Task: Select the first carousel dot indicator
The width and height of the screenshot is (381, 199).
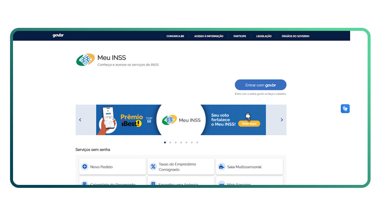Action: coord(165,142)
